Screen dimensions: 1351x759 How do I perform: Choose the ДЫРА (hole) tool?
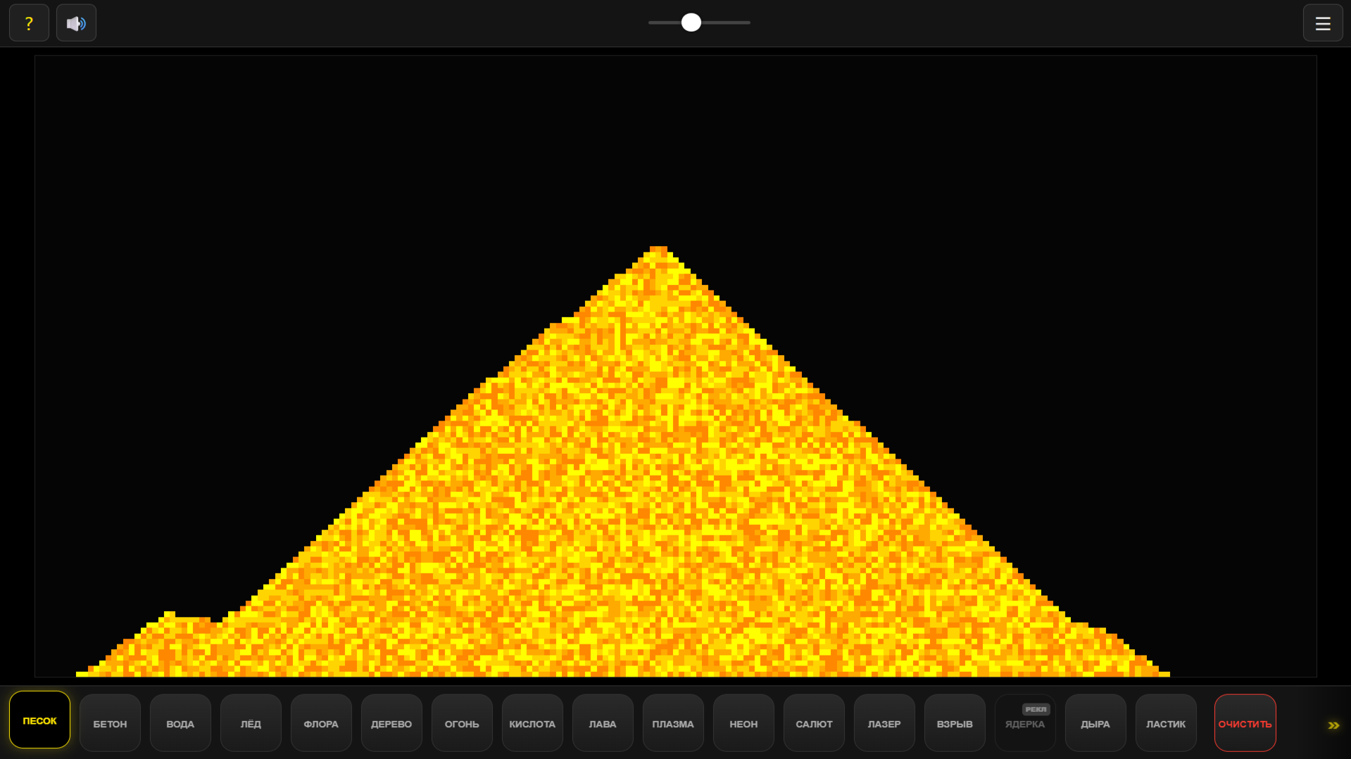[1095, 722]
